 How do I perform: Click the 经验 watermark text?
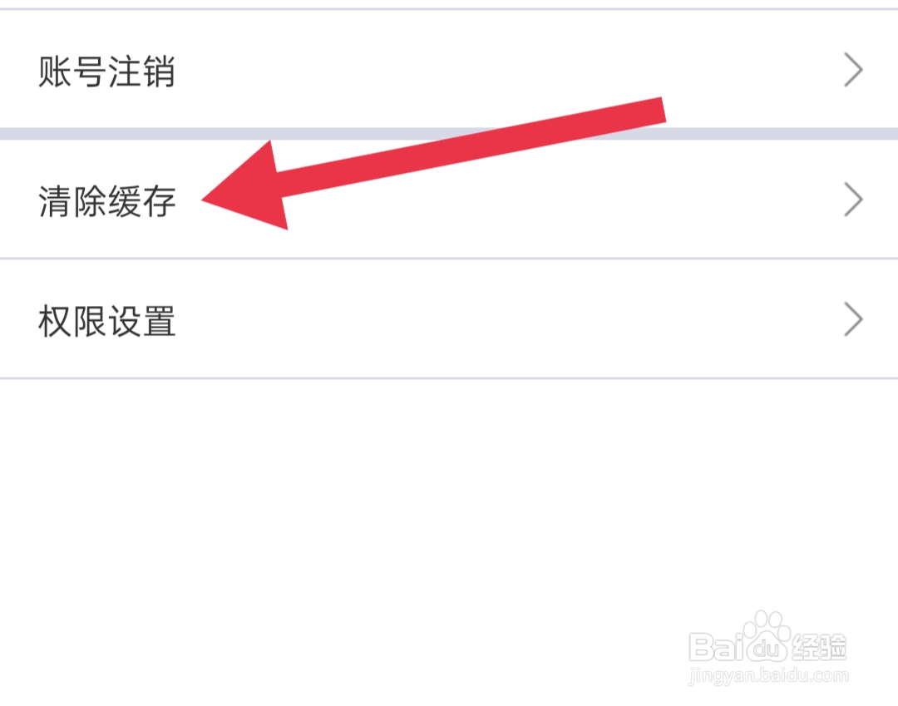819,645
